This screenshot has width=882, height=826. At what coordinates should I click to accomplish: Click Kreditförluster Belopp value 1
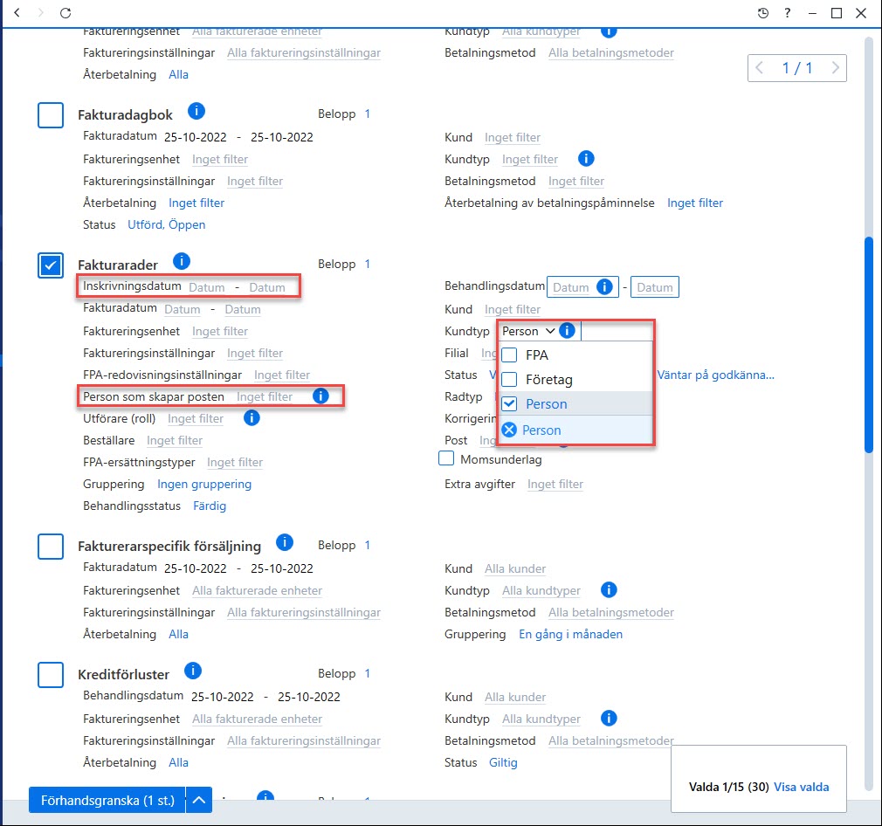point(368,673)
